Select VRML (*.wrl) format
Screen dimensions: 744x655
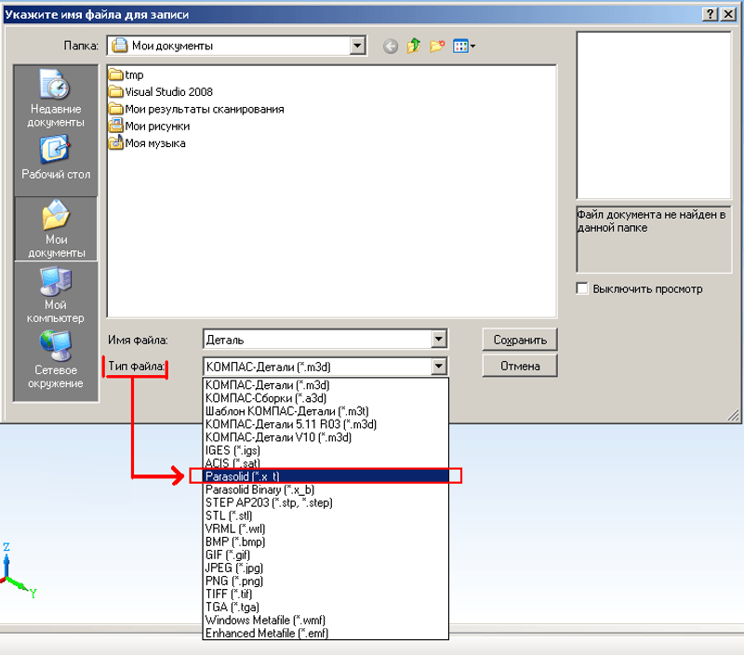click(x=325, y=528)
